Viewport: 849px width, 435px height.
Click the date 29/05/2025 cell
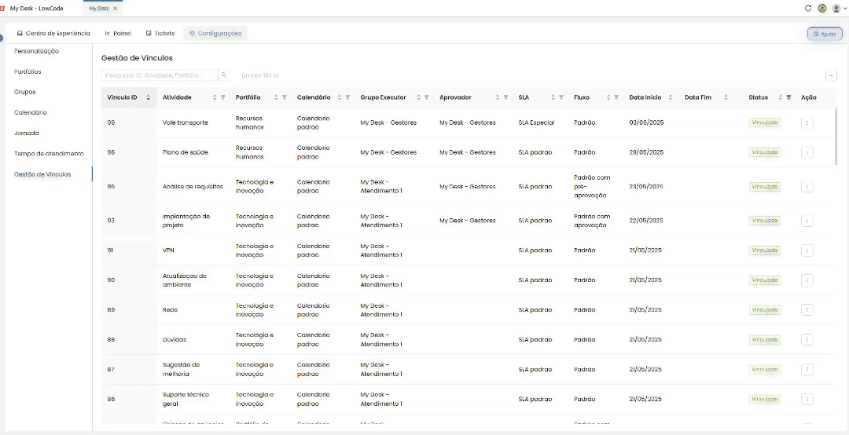coord(646,152)
